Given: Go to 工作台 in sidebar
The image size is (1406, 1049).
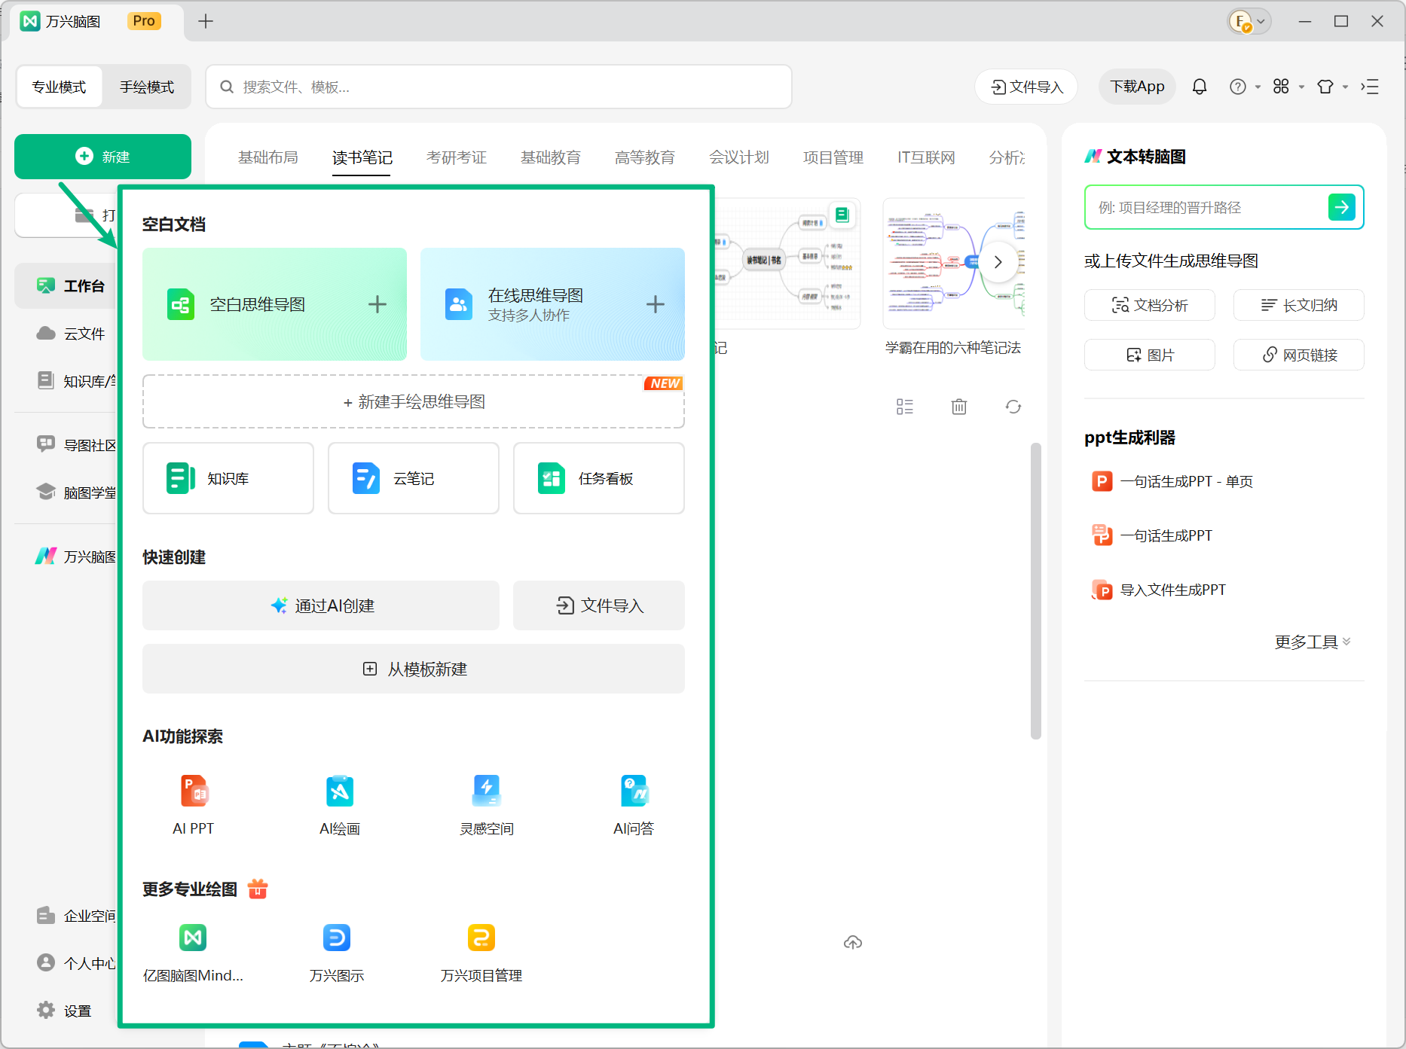Looking at the screenshot, I should click(x=71, y=285).
